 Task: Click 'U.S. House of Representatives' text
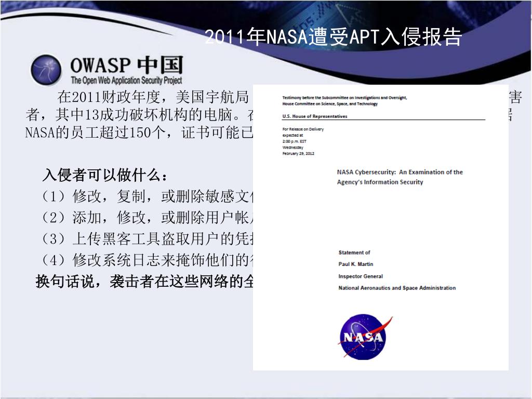click(x=314, y=116)
